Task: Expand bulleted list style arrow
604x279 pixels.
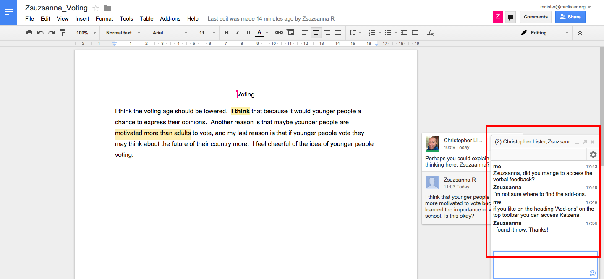Action: pos(396,33)
